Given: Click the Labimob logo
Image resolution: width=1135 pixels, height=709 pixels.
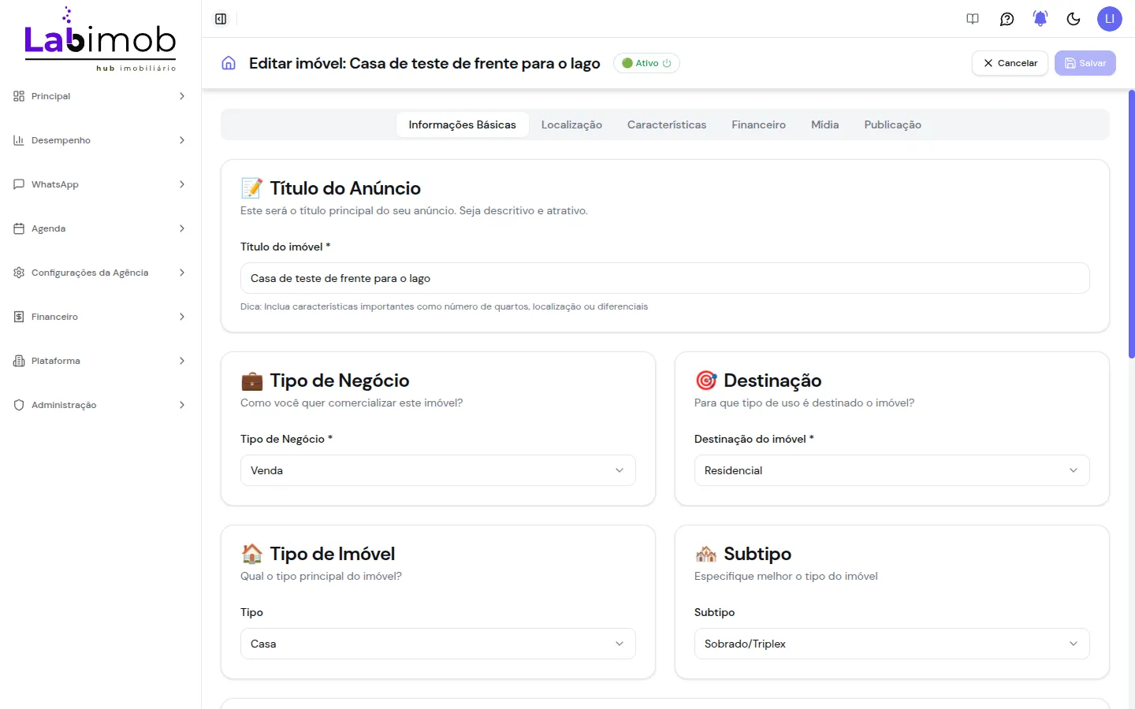Looking at the screenshot, I should pyautogui.click(x=100, y=39).
